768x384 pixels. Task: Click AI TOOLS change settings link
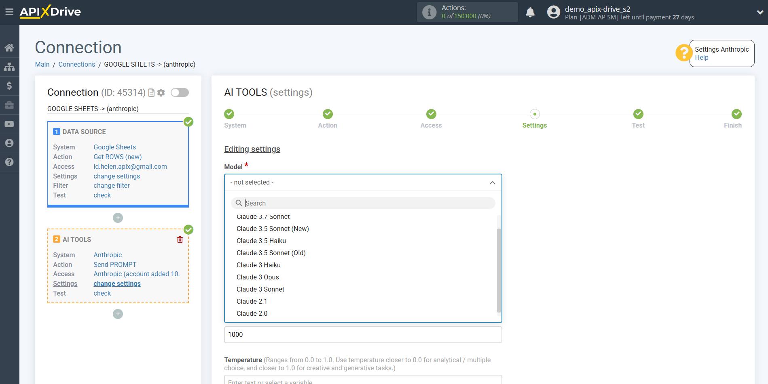[117, 283]
